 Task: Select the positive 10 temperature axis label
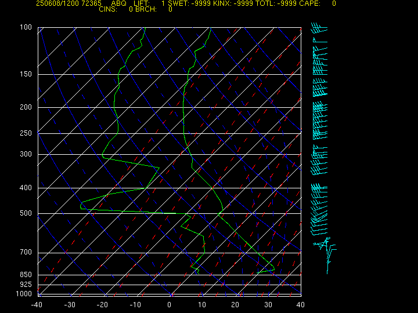pos(202,305)
